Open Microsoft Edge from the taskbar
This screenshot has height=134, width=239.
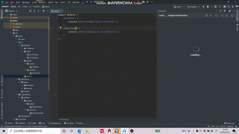point(80,131)
